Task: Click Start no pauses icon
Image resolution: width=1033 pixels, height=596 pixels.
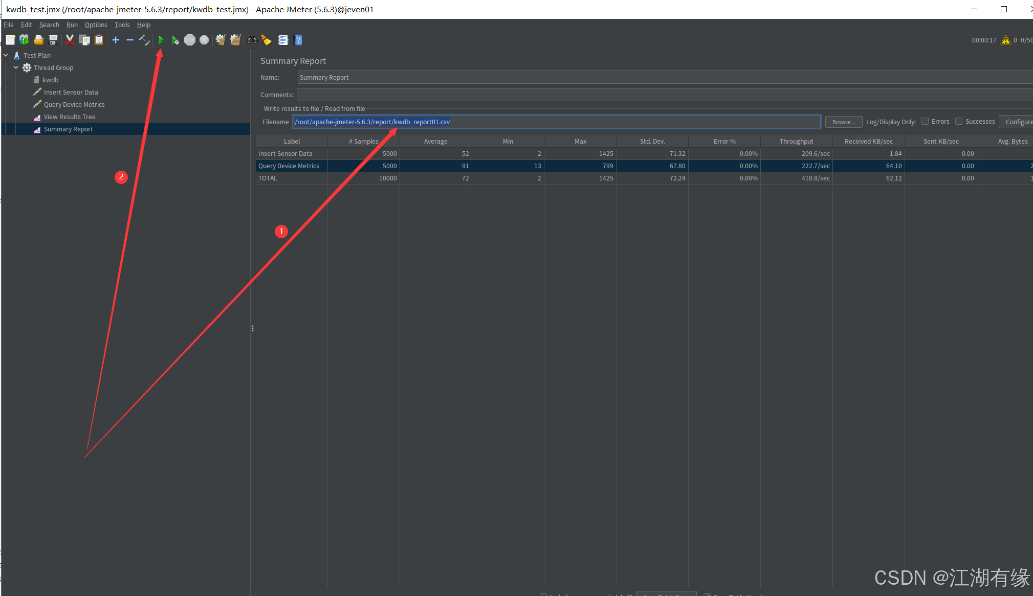Action: tap(175, 40)
